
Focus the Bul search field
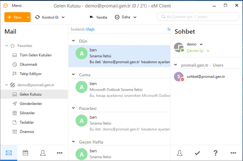click(x=198, y=17)
